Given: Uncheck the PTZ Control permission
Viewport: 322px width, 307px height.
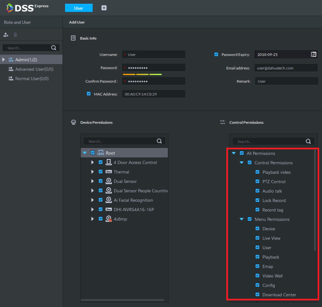Looking at the screenshot, I should (x=257, y=181).
